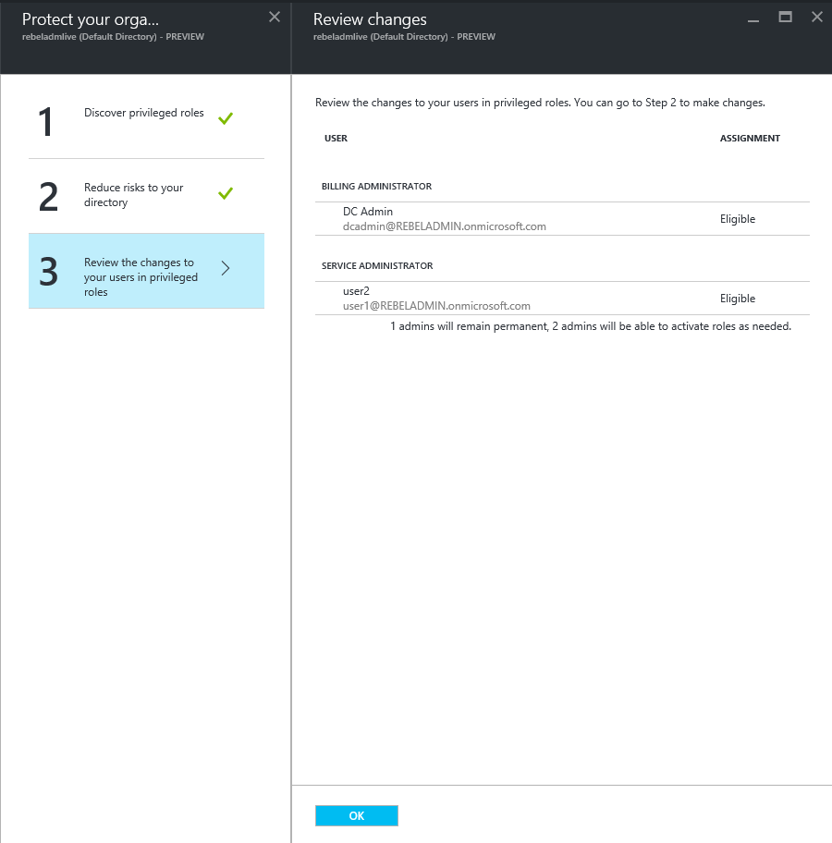The image size is (832, 843).
Task: Minimize the Review changes blade
Action: 753,19
